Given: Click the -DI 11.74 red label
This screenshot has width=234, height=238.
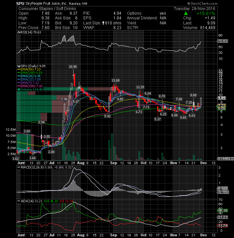Looking at the screenshot, I should tap(66, 201).
